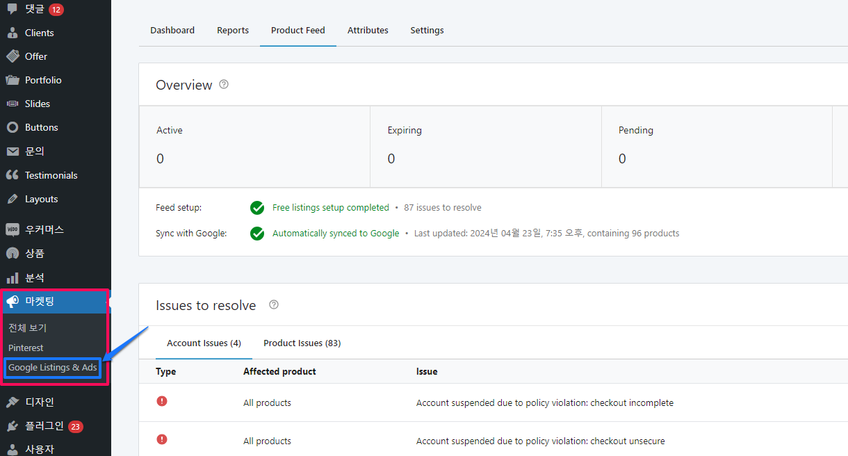Open the Attributes tab
This screenshot has width=848, height=456.
coord(368,30)
